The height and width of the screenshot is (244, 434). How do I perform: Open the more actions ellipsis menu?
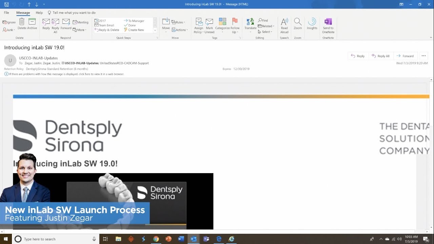click(x=423, y=56)
